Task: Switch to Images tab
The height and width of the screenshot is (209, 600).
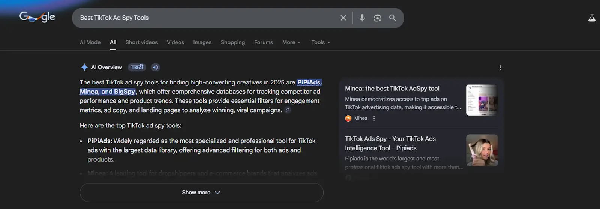Action: coord(202,42)
